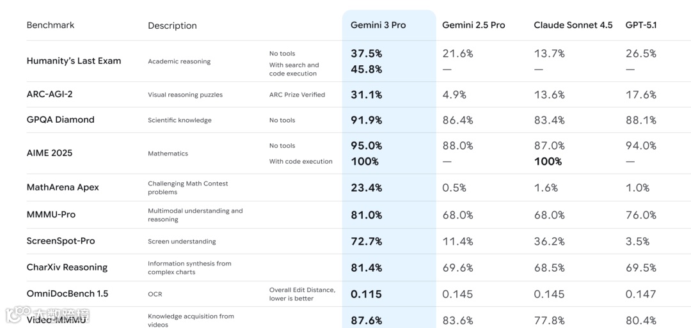Image resolution: width=691 pixels, height=328 pixels.
Task: Click the OmniDocBench 1.5 row label
Action: (x=67, y=293)
